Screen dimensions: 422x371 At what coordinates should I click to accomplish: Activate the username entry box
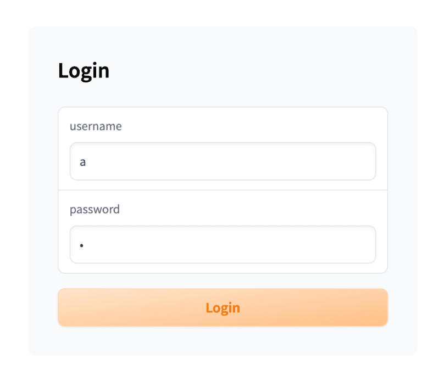tap(223, 161)
